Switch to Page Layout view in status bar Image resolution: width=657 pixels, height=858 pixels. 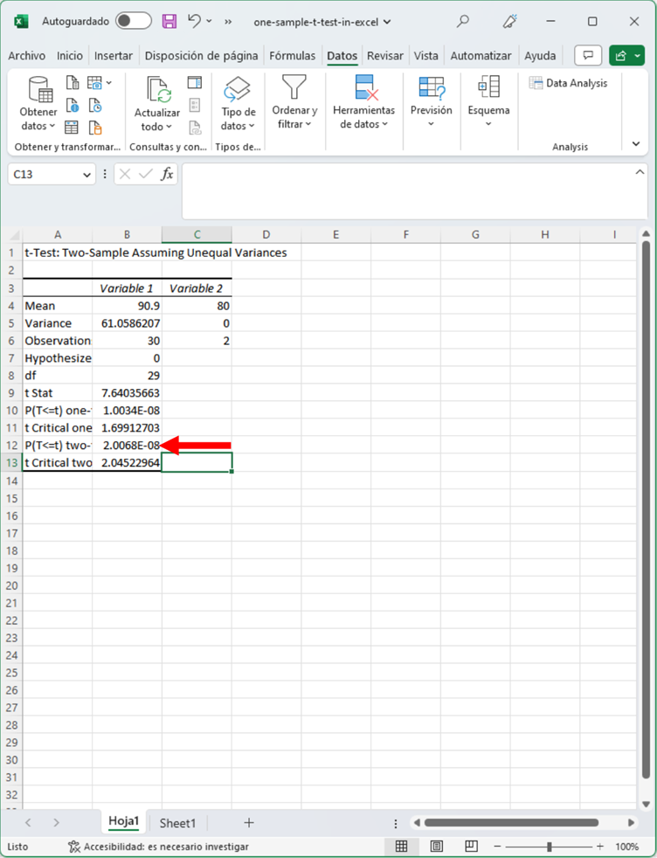pos(436,847)
